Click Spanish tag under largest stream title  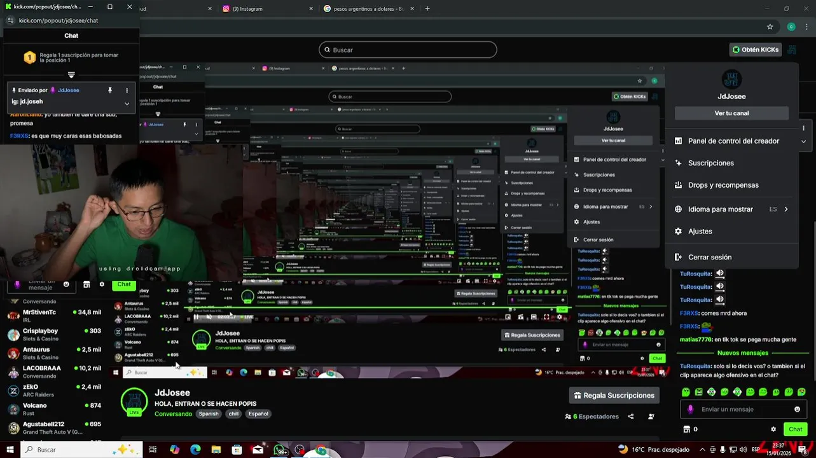208,414
